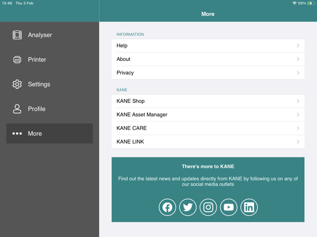Tap the More title in header
This screenshot has width=317, height=237.
(x=208, y=14)
